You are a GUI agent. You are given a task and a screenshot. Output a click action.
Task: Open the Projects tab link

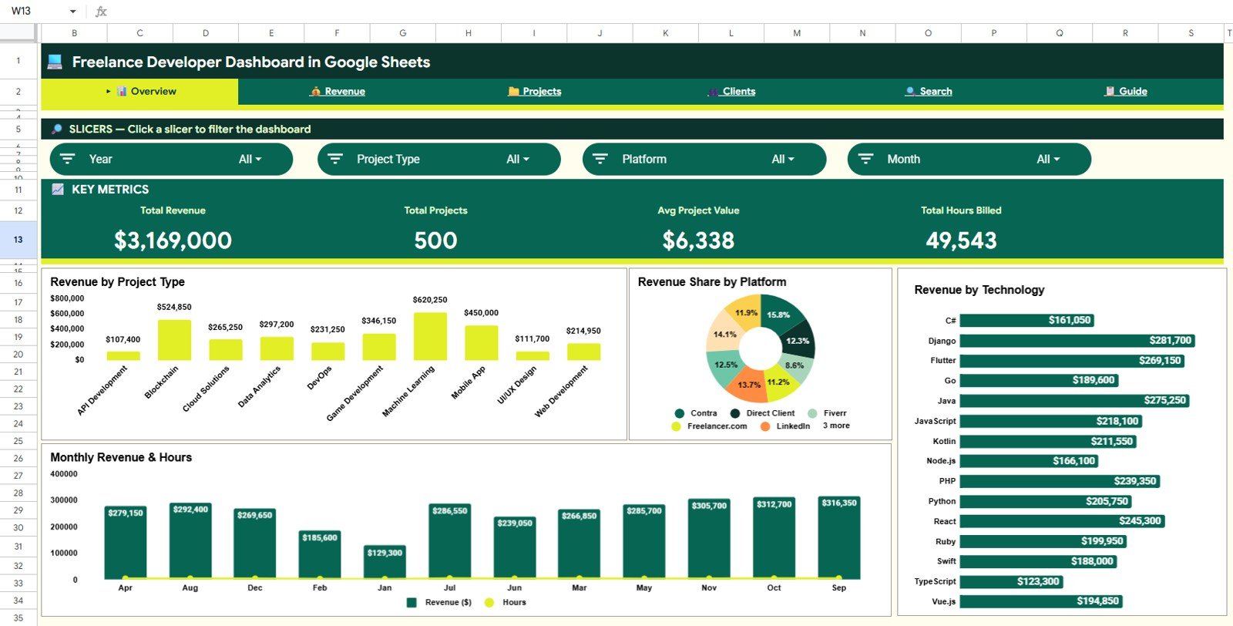pyautogui.click(x=542, y=91)
